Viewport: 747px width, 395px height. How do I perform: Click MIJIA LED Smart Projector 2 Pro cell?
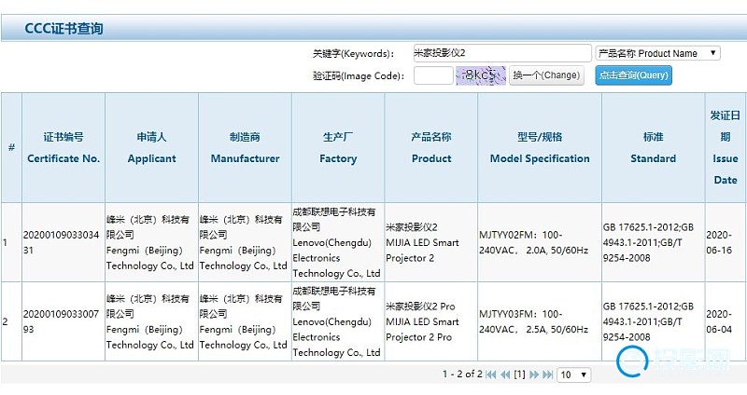pos(431,321)
